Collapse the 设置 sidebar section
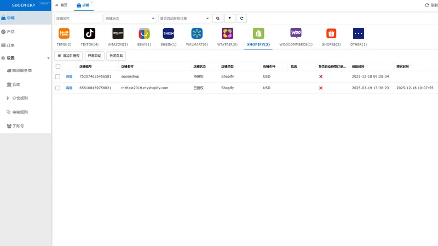 coord(25,58)
